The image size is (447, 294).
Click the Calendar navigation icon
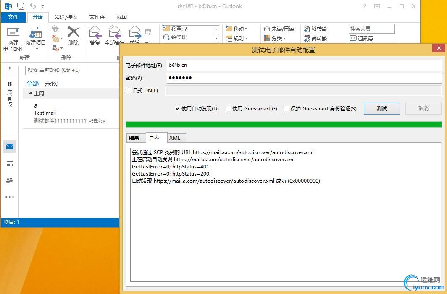(9, 163)
